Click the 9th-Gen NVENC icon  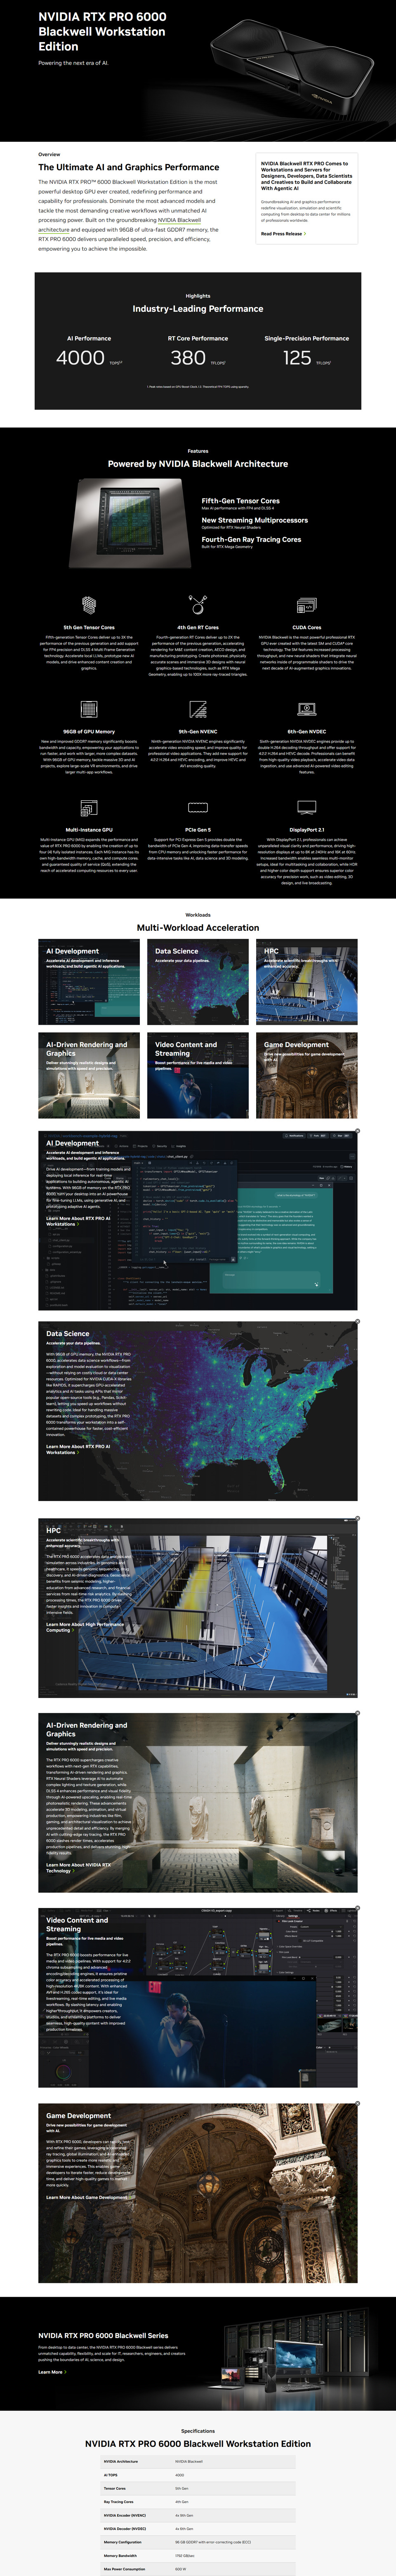coord(198,709)
